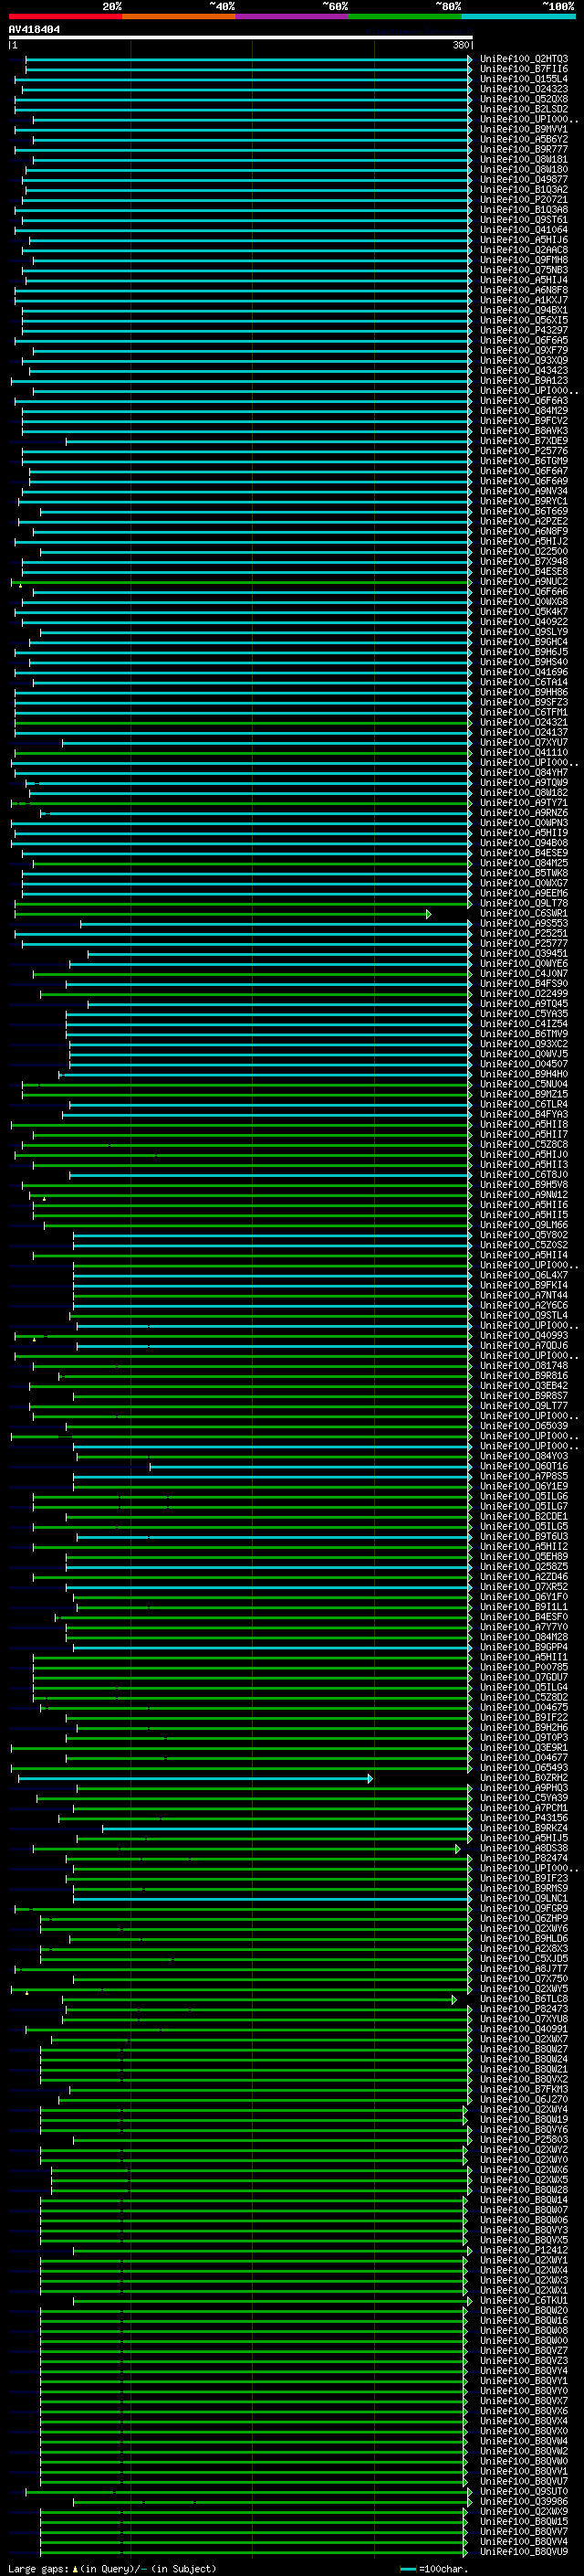The height and width of the screenshot is (2576, 584).
Task: Click the short cyan alignment bar for UniRef100_B0ZRH2
Action: (x=194, y=1778)
